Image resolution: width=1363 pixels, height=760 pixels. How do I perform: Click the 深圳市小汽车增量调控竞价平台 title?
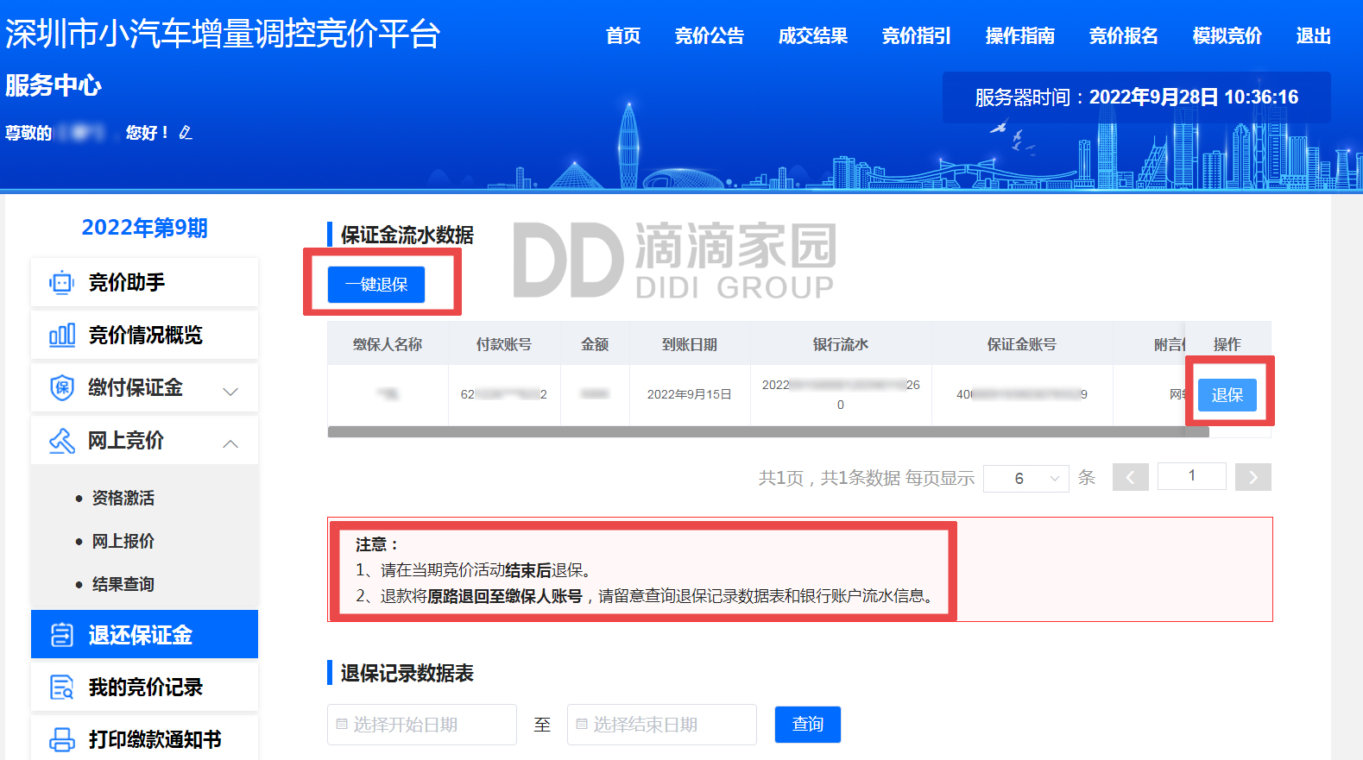click(x=223, y=35)
